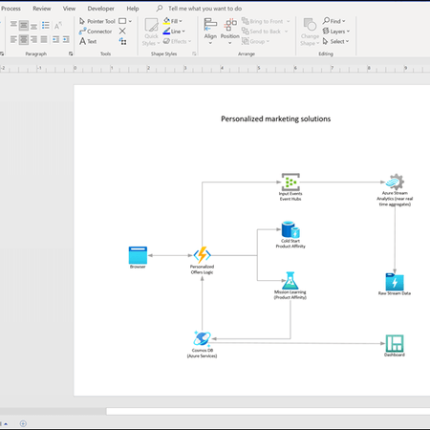This screenshot has width=430, height=430.
Task: Open the Send to Back dropdown
Action: coord(286,32)
